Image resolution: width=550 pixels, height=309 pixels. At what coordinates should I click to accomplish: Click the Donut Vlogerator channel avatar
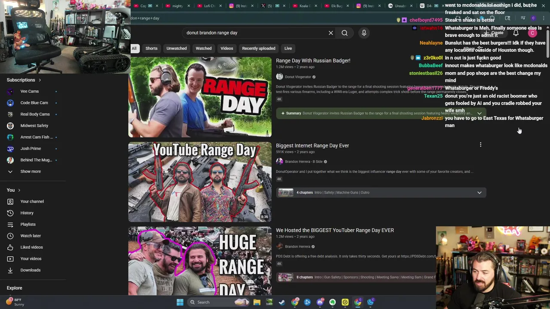pos(280,77)
